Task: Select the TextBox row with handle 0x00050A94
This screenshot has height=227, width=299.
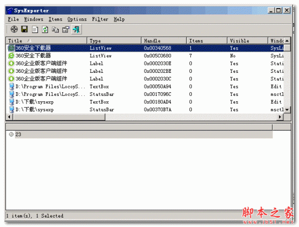Action: [146, 86]
